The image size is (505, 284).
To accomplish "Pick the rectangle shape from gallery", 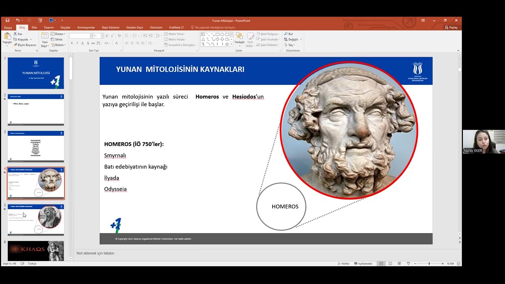I will [217, 35].
